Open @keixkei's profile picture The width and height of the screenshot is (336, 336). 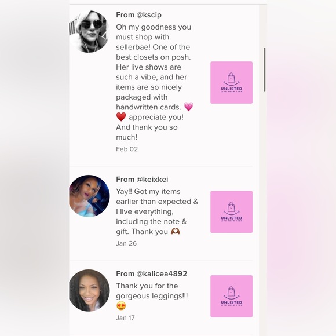point(89,196)
